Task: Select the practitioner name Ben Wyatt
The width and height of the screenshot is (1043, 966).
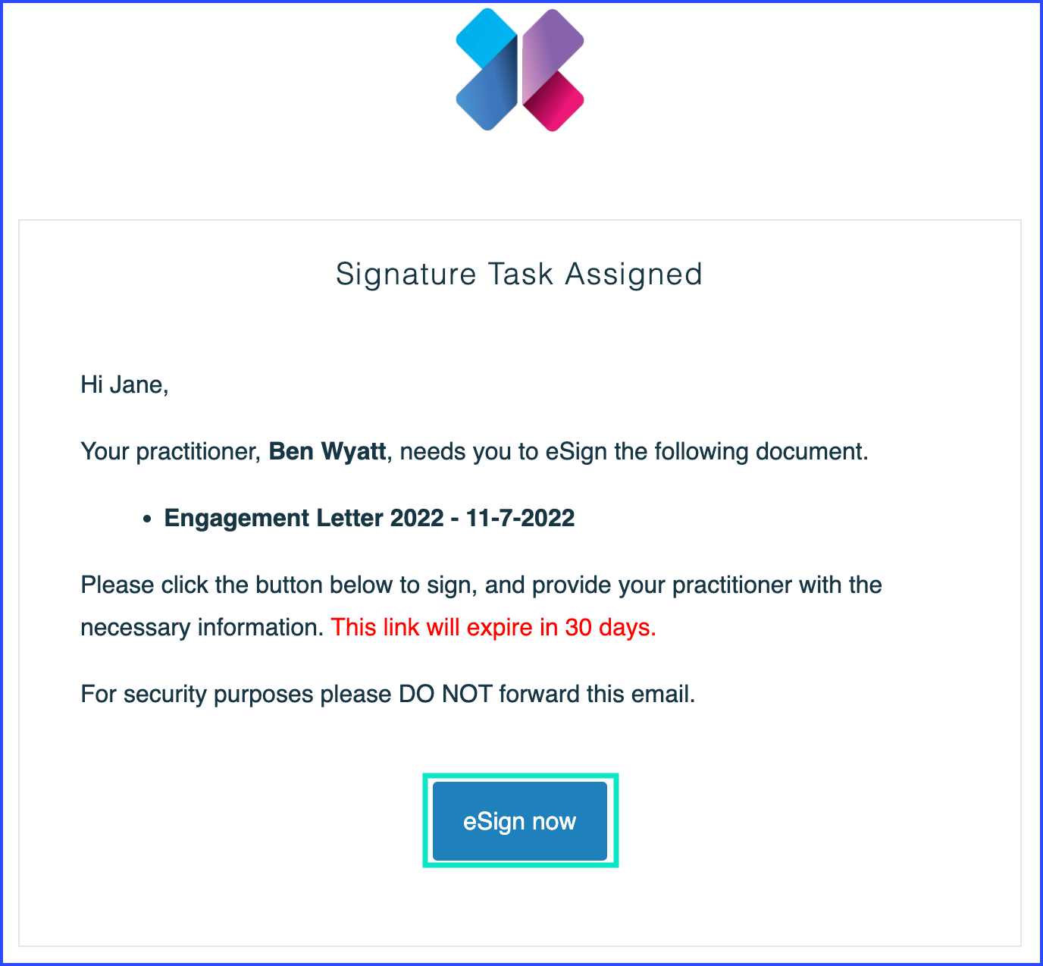Action: click(327, 452)
